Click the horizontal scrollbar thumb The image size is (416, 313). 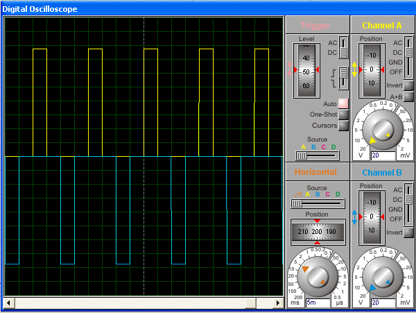pos(251,303)
